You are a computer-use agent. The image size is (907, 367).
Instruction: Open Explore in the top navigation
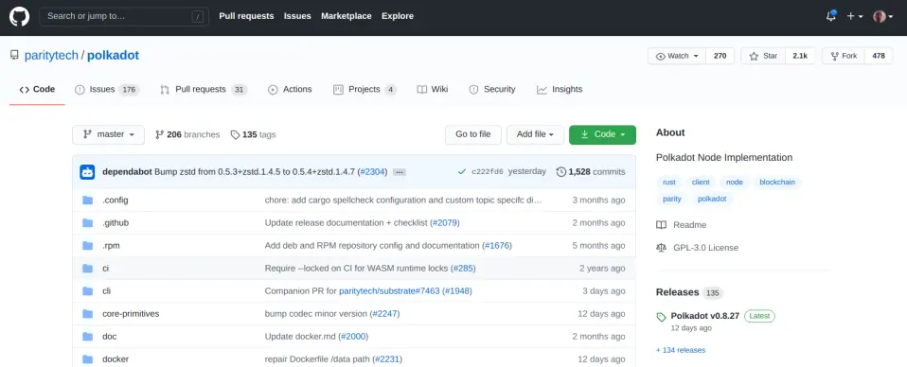tap(398, 16)
